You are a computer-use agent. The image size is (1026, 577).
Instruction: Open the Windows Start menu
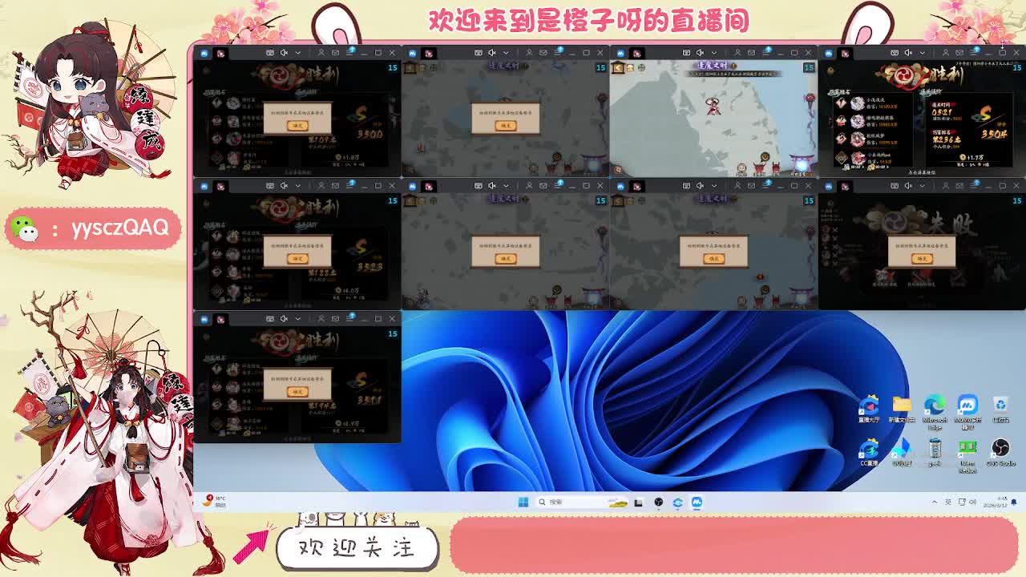tap(523, 502)
